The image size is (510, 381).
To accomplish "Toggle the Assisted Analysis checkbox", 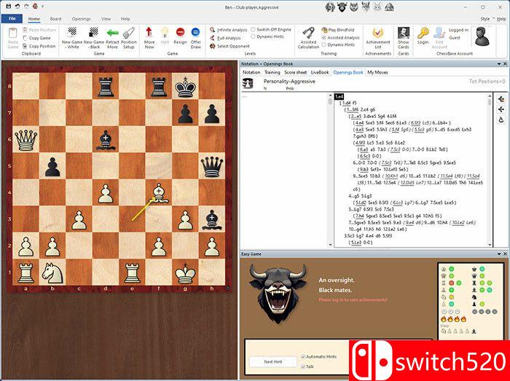I will tap(323, 37).
